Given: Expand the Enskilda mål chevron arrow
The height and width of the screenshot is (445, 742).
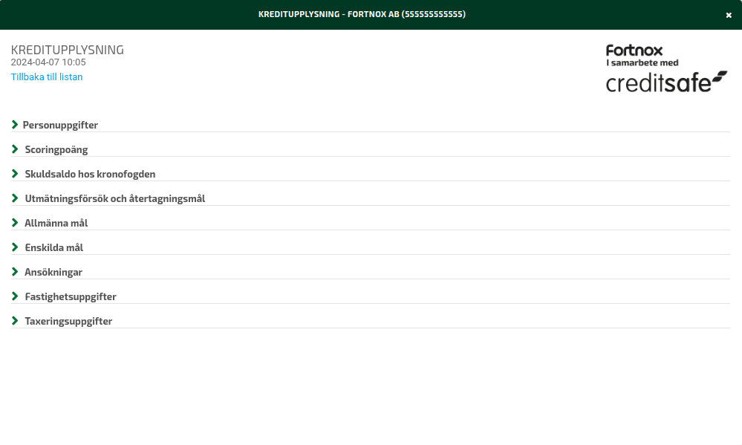Looking at the screenshot, I should (15, 247).
